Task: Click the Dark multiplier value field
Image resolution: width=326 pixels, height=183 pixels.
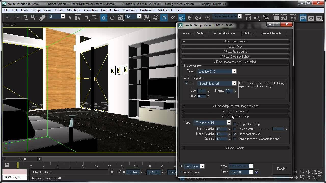Action: click(x=222, y=129)
